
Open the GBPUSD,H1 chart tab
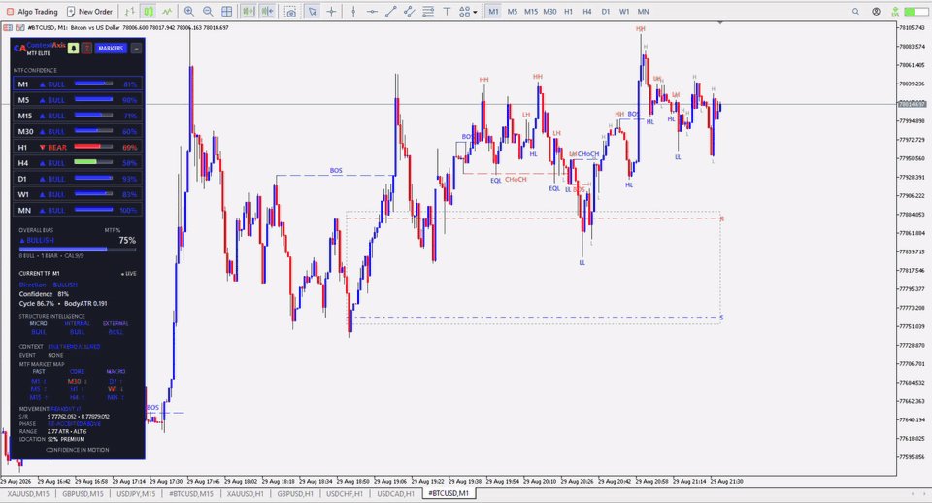point(295,494)
